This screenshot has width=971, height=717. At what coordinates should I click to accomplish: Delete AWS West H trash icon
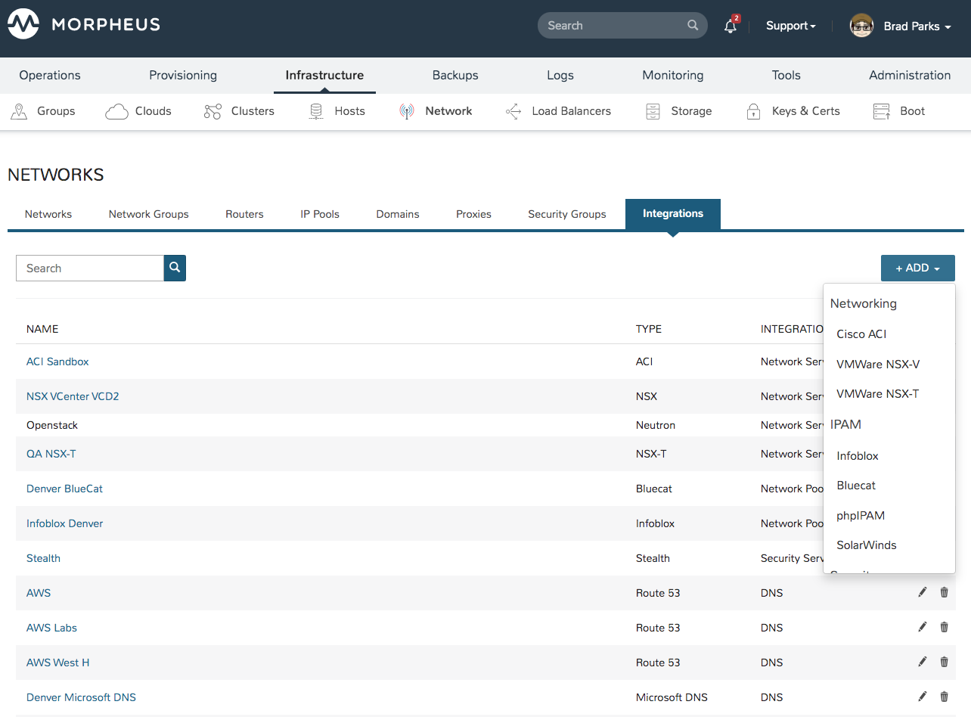[944, 662]
